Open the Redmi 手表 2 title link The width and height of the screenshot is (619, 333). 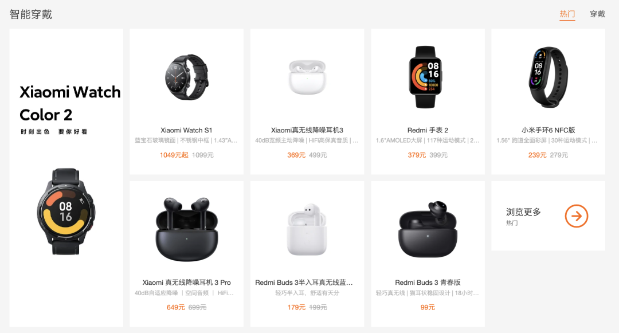428,130
